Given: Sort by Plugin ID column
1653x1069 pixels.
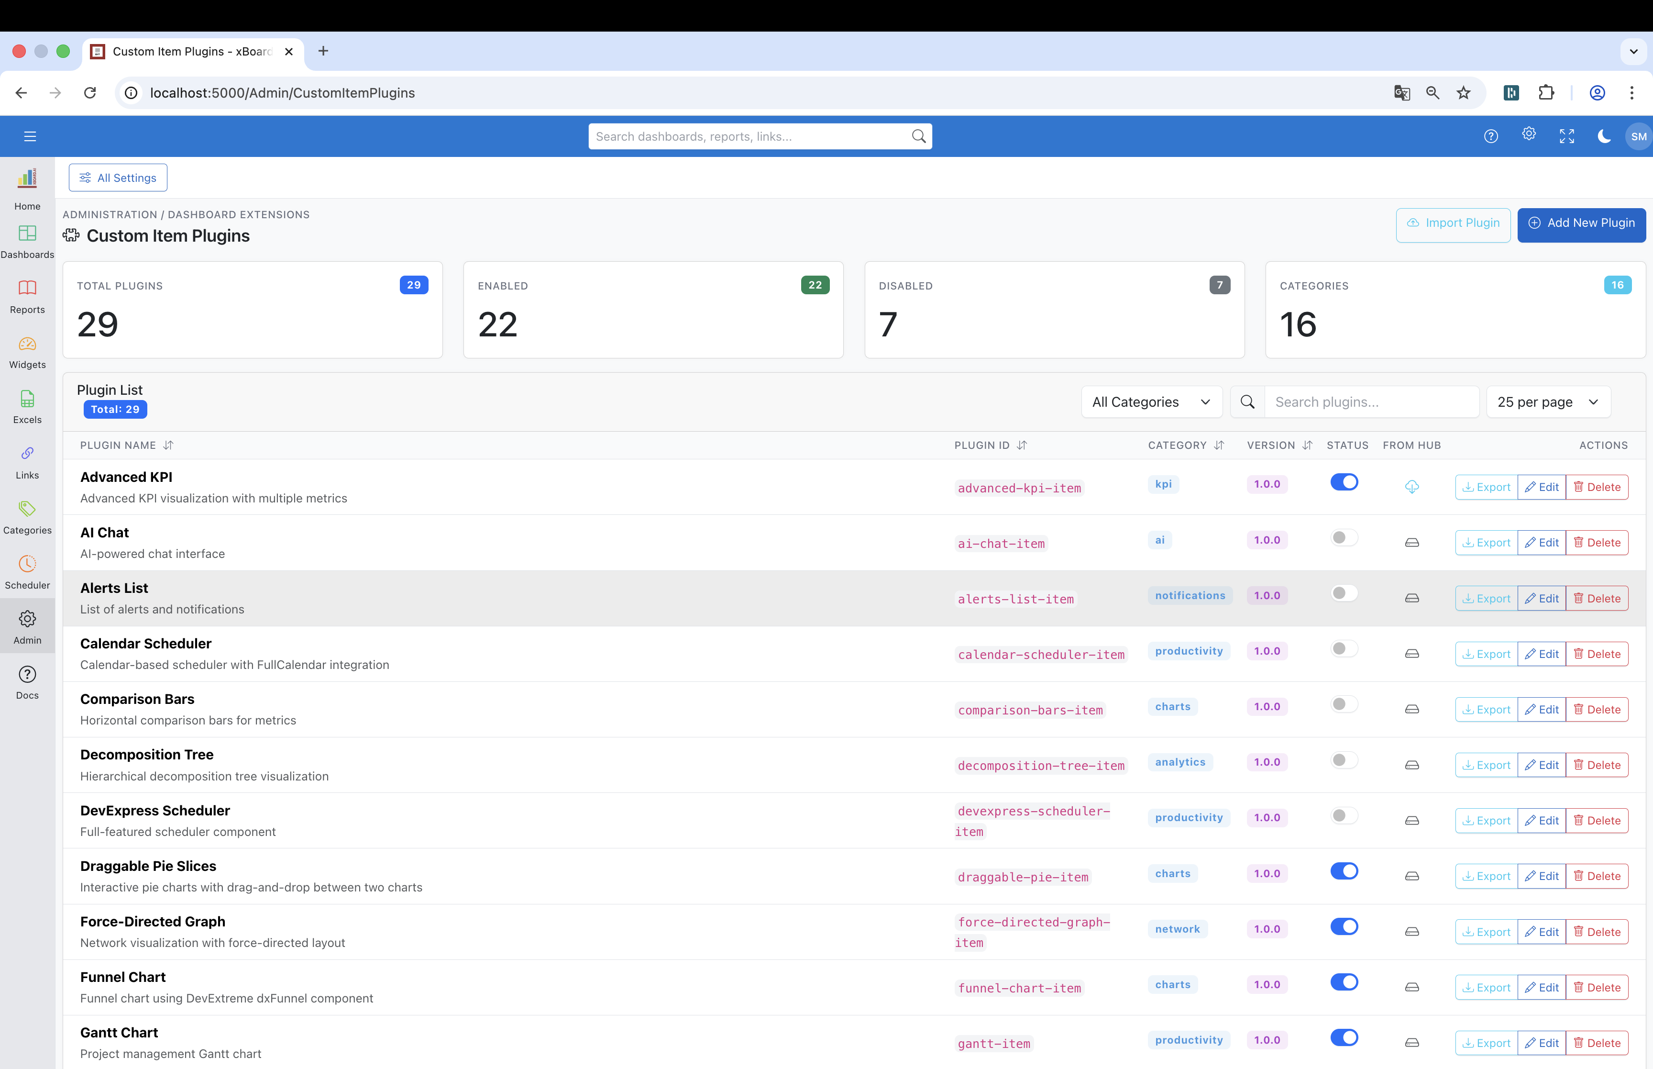Looking at the screenshot, I should (x=990, y=445).
